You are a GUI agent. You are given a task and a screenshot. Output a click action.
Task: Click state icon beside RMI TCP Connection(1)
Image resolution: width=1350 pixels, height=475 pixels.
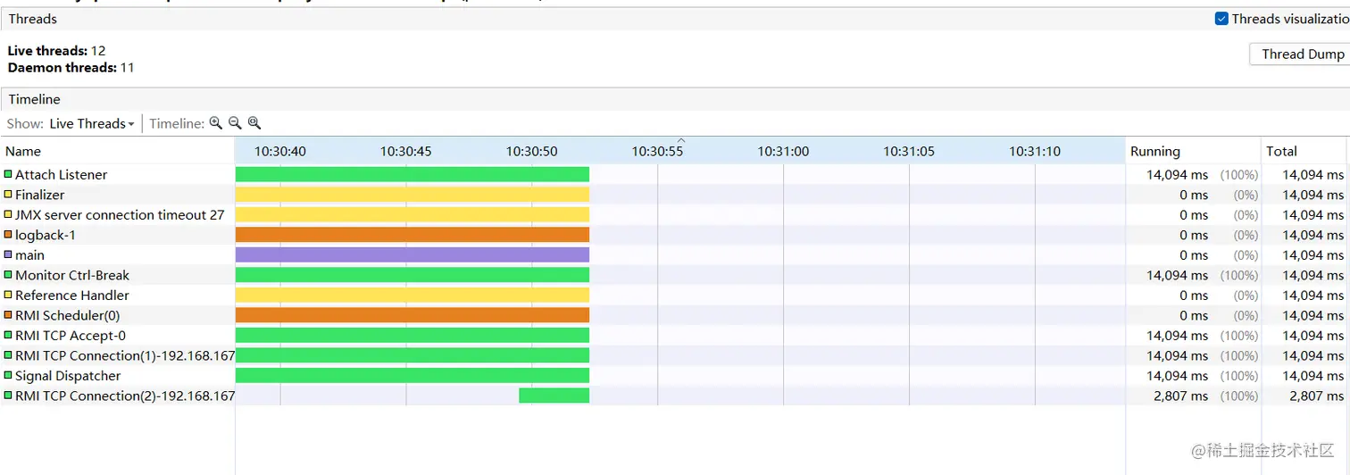[x=8, y=355]
